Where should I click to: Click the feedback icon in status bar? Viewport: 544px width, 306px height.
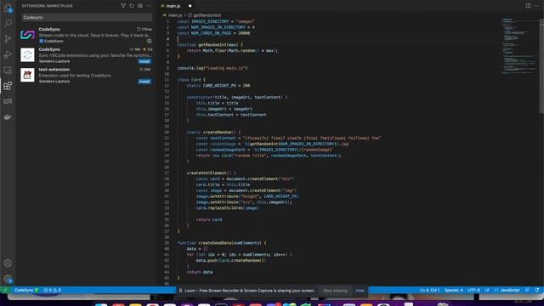527,290
